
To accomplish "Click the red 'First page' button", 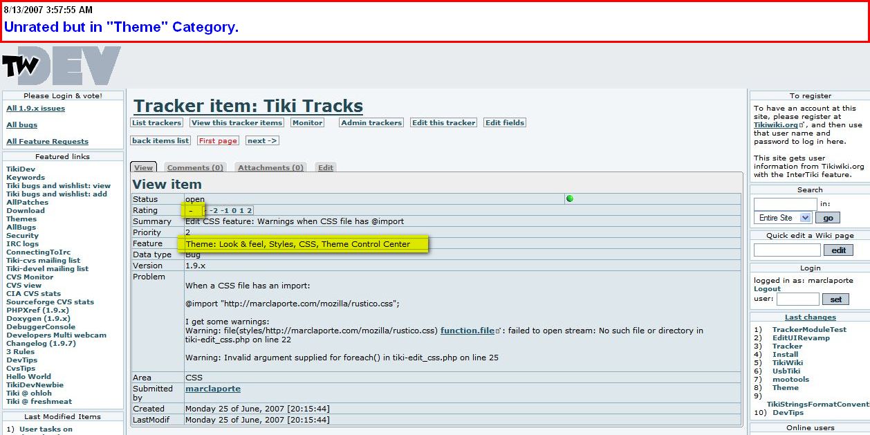I will [218, 140].
